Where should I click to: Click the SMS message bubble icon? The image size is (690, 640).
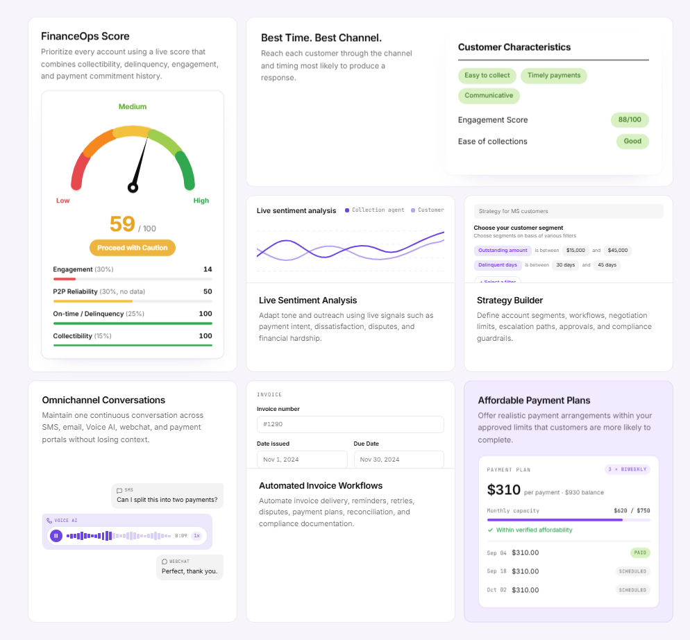tap(119, 490)
